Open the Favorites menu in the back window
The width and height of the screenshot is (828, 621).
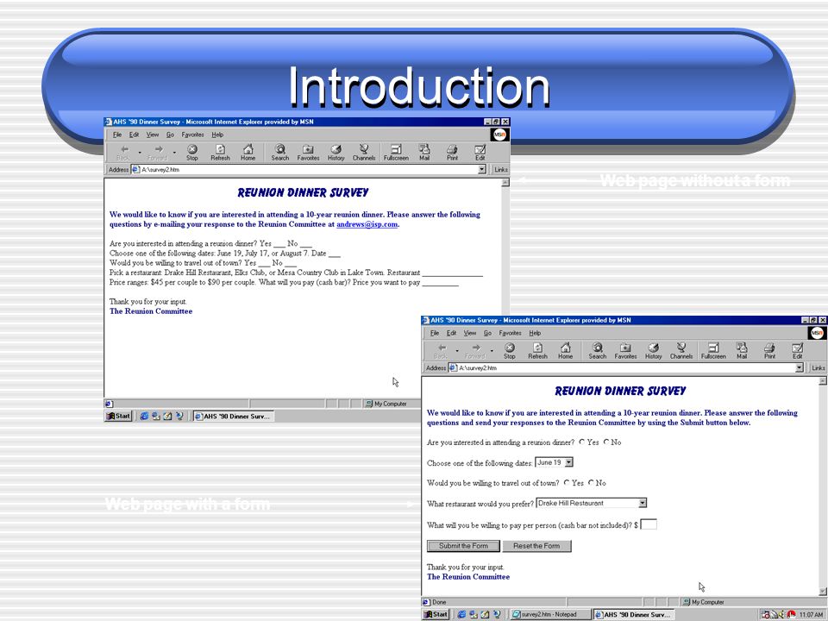click(x=192, y=135)
